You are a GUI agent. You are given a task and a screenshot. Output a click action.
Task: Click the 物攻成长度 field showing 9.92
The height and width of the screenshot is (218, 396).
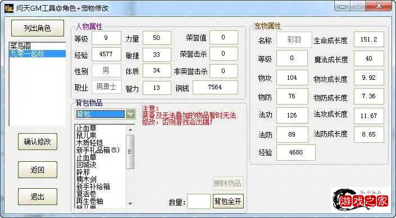tap(369, 78)
